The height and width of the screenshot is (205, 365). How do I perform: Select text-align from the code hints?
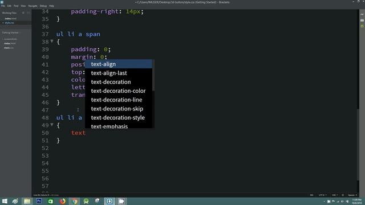(x=119, y=64)
